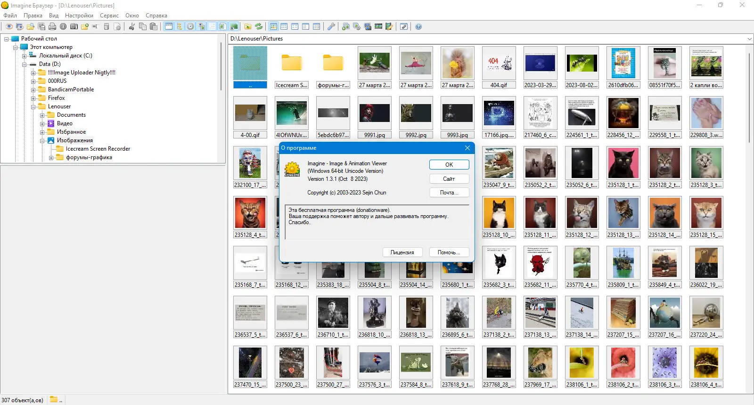Click the folder-with-up-arrow parent folder icon
This screenshot has height=405, width=754.
248,26
